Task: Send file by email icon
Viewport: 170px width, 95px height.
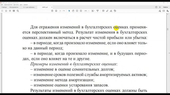Action: coord(164,11)
